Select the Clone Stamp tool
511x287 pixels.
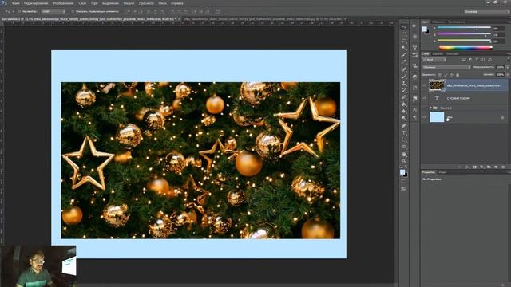pos(404,83)
